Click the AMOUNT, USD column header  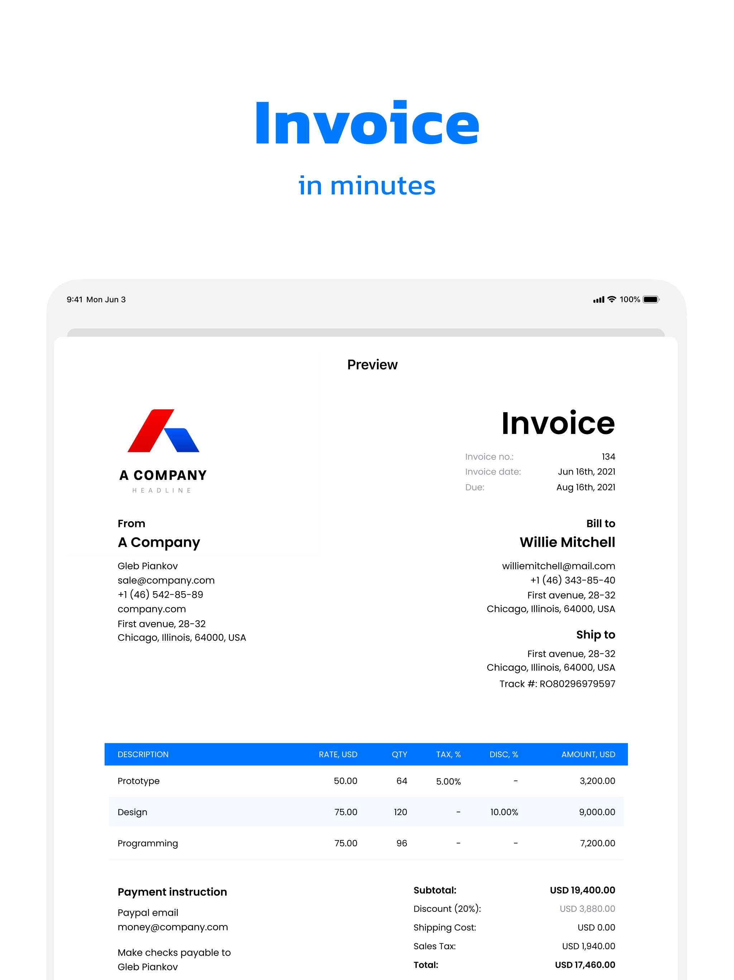pyautogui.click(x=588, y=754)
